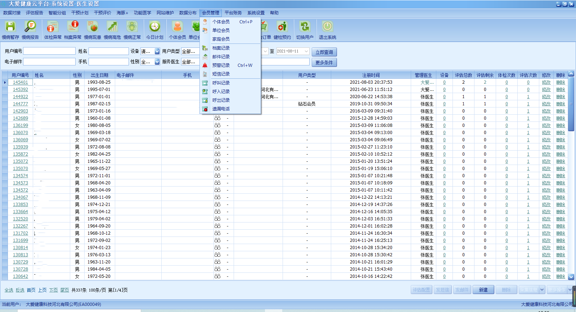Click the 慢病高危 chart icon
This screenshot has width=576, height=312.
tap(112, 27)
